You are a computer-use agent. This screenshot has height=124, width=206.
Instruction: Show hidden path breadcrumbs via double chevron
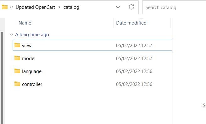pyautogui.click(x=11, y=7)
